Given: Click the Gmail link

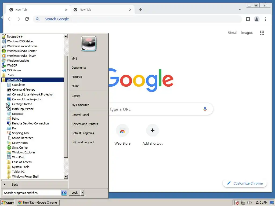Looking at the screenshot, I should tap(233, 32).
